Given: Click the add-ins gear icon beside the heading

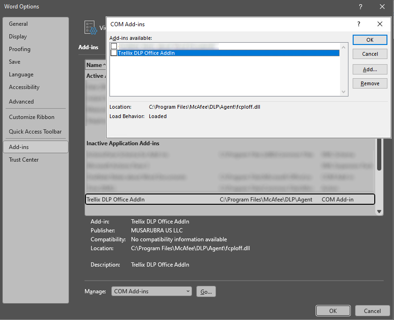Looking at the screenshot, I should [x=91, y=28].
